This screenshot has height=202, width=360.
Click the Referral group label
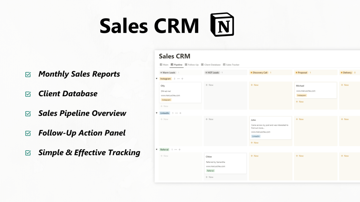click(x=164, y=149)
